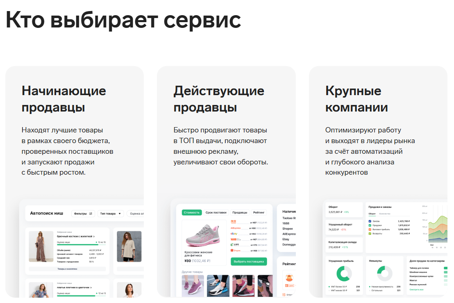Image resolution: width=454 pixels, height=303 pixels.
Task: Toggle the Возвраты checkbox
Action: click(370, 233)
